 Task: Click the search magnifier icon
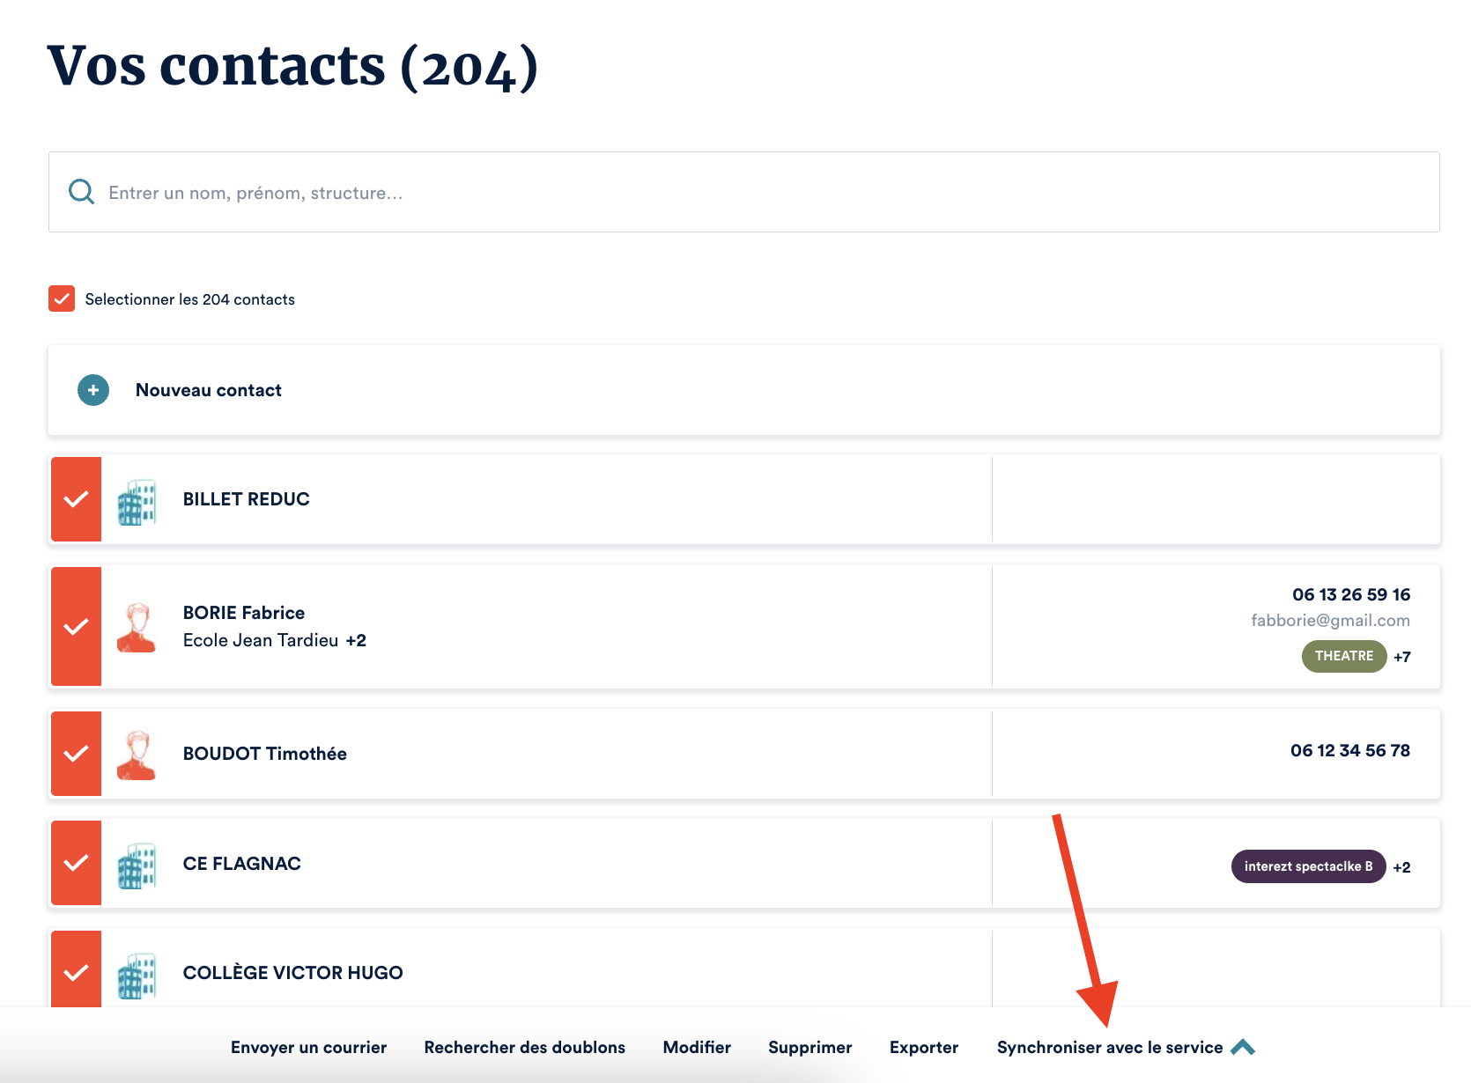(x=81, y=192)
